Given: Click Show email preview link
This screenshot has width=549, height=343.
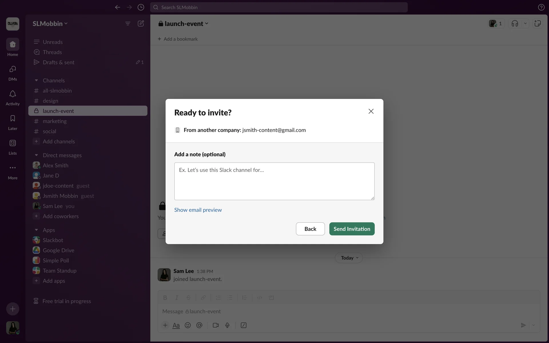Looking at the screenshot, I should pos(198,210).
